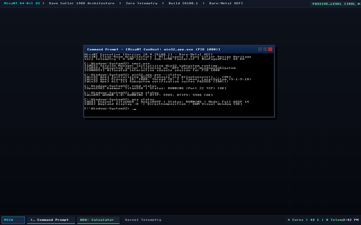This screenshot has height=225, width=361.
Task: Click the 'Zero Telemetry | 4 SMP Cores' console line
Action: coord(164,59)
